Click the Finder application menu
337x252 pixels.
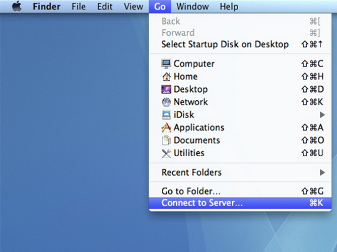pos(48,7)
